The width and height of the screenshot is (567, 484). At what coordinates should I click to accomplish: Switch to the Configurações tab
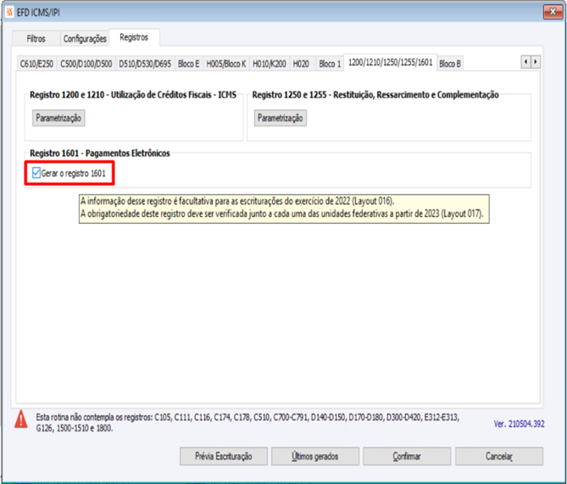click(85, 38)
